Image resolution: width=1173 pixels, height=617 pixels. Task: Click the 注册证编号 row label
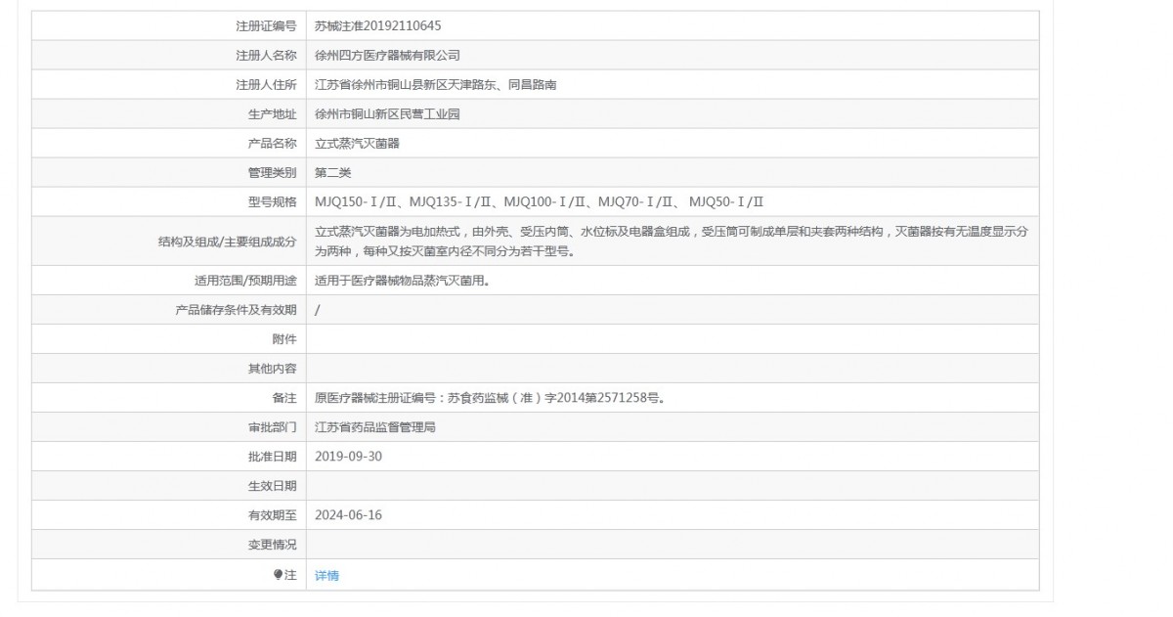(x=266, y=26)
